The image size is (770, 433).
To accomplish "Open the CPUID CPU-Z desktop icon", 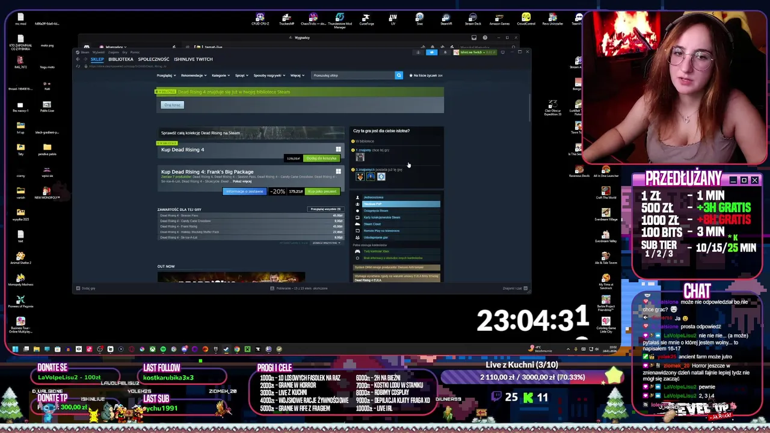I will [260, 19].
